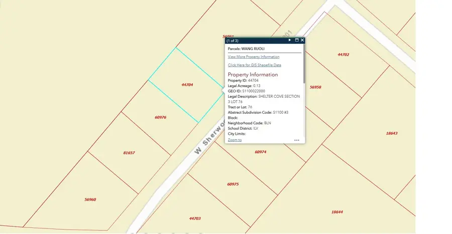The height and width of the screenshot is (234, 452).
Task: Select parcel 60974 on the map
Action: [260, 151]
